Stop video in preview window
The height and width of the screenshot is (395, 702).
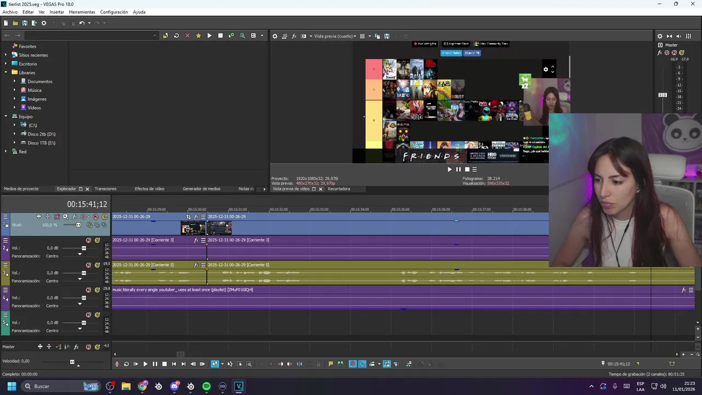(x=467, y=170)
